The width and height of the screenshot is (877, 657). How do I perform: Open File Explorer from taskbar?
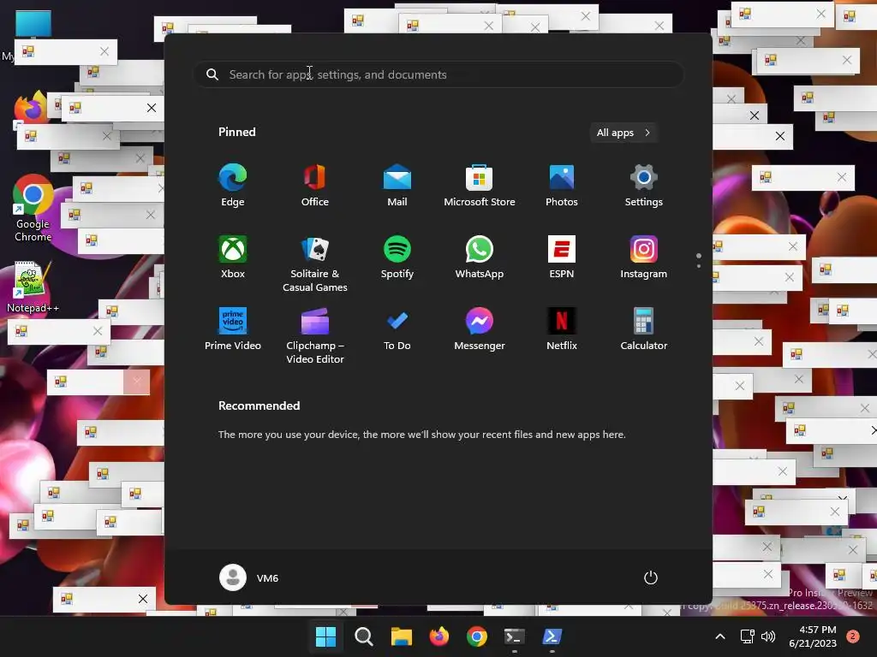click(x=401, y=636)
